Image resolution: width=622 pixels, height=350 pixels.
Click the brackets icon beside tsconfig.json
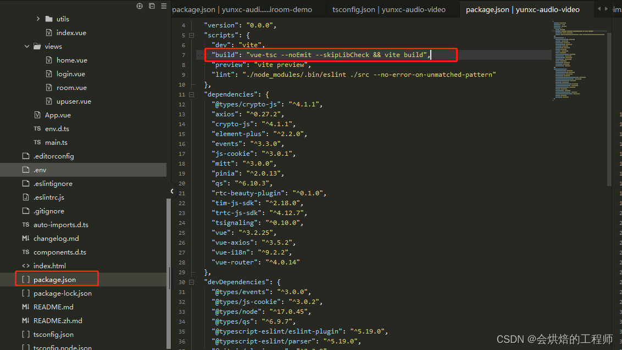coord(26,334)
